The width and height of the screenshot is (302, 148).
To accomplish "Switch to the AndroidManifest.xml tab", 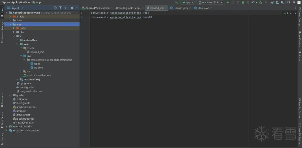I will click(x=96, y=8).
